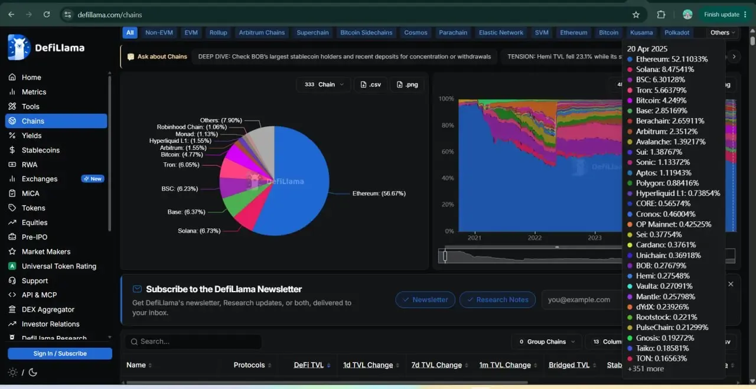Image resolution: width=756 pixels, height=389 pixels.
Task: Sort the table by the Name column
Action: [x=139, y=365]
